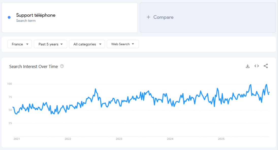The width and height of the screenshot is (278, 150).
Task: Expand the Past 5 years time range selector
Action: 50,44
